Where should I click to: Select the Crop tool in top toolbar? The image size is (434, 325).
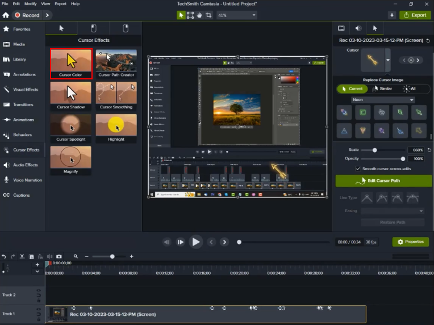tap(209, 15)
